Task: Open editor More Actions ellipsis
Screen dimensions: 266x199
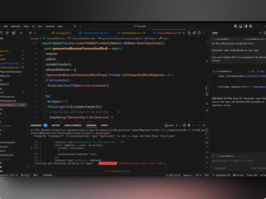Action: coord(204,33)
